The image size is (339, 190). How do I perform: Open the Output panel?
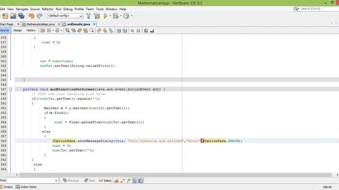coord(6,187)
